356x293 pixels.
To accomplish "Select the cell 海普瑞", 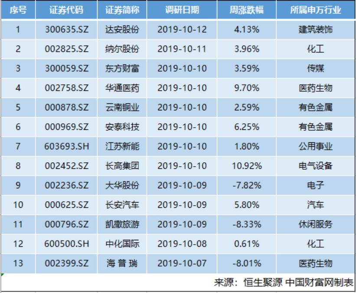I will point(122,263).
